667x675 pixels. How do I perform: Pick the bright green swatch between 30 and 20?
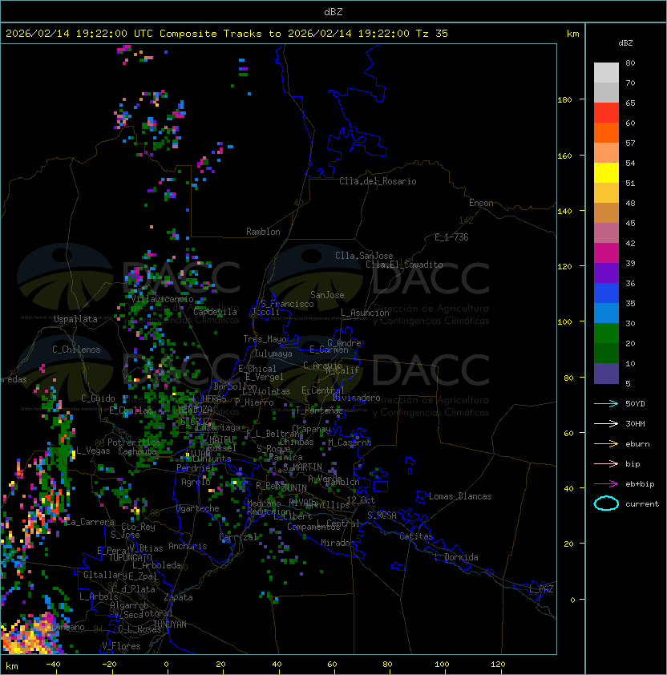point(606,333)
